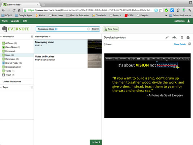
Task: Click the New Note button
Action: [111, 29]
